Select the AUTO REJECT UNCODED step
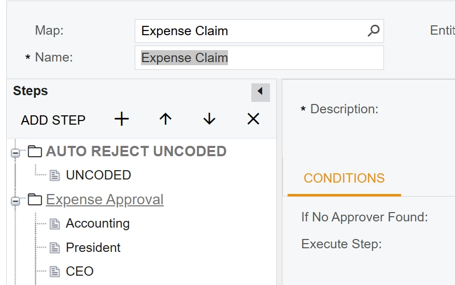 pos(136,151)
